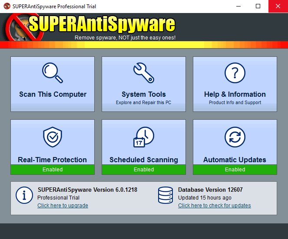Click Database Version 12607 text
The width and height of the screenshot is (288, 239).
(210, 190)
